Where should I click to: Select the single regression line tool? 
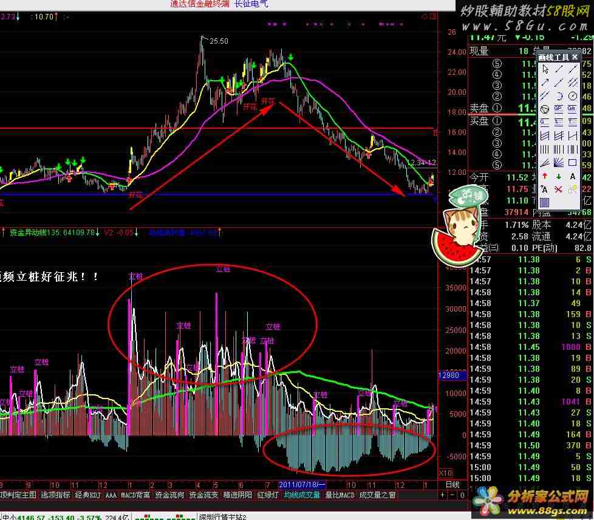click(573, 135)
